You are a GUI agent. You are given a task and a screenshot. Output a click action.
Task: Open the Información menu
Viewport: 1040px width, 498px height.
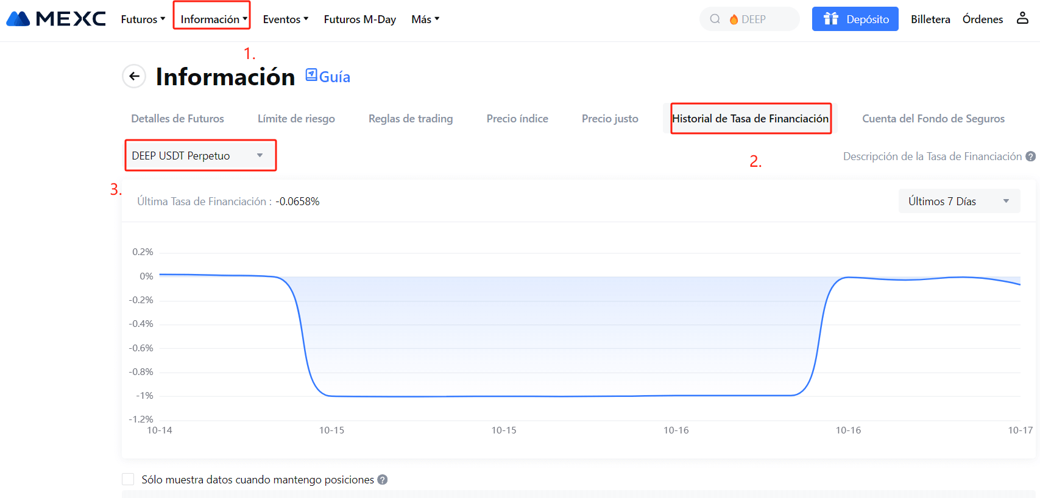point(212,19)
